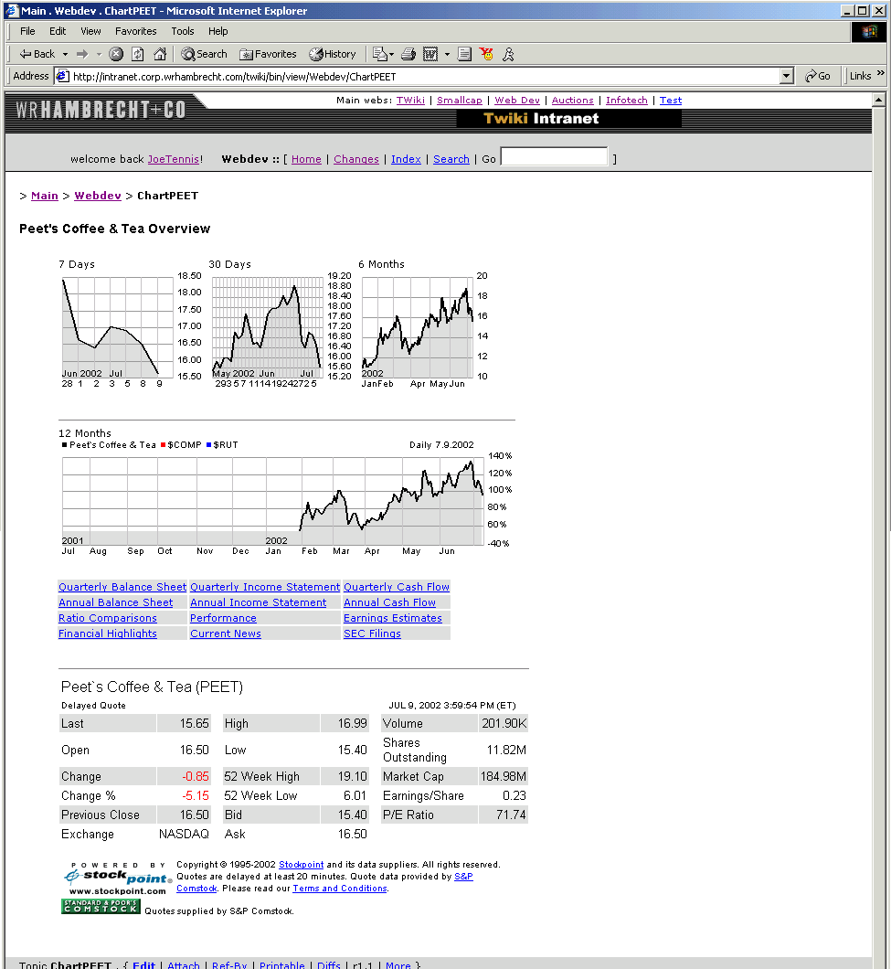Expand the Back button history dropdown
The width and height of the screenshot is (891, 969).
(65, 54)
